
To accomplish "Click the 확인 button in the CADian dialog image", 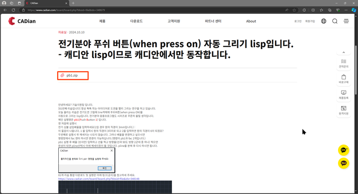I will [104, 168].
